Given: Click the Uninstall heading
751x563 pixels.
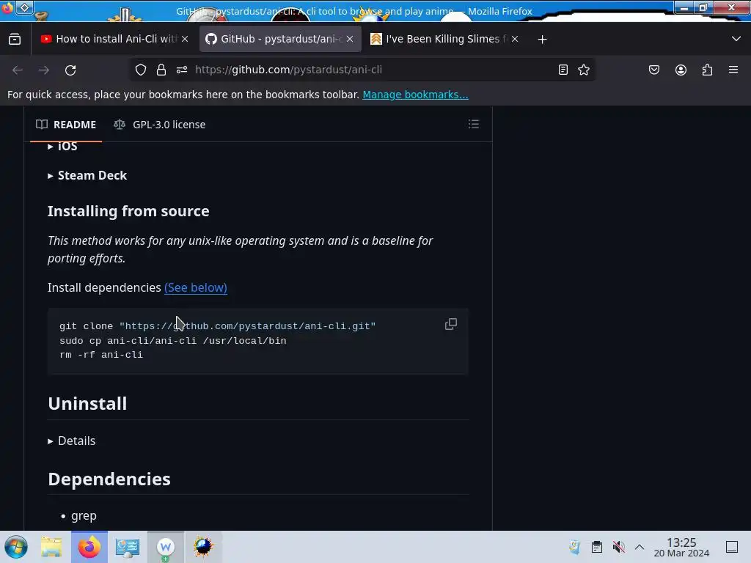Looking at the screenshot, I should click(87, 404).
